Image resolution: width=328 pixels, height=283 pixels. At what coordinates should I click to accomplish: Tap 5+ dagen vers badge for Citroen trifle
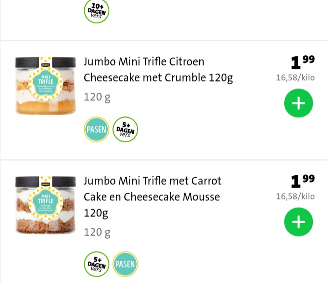click(125, 129)
